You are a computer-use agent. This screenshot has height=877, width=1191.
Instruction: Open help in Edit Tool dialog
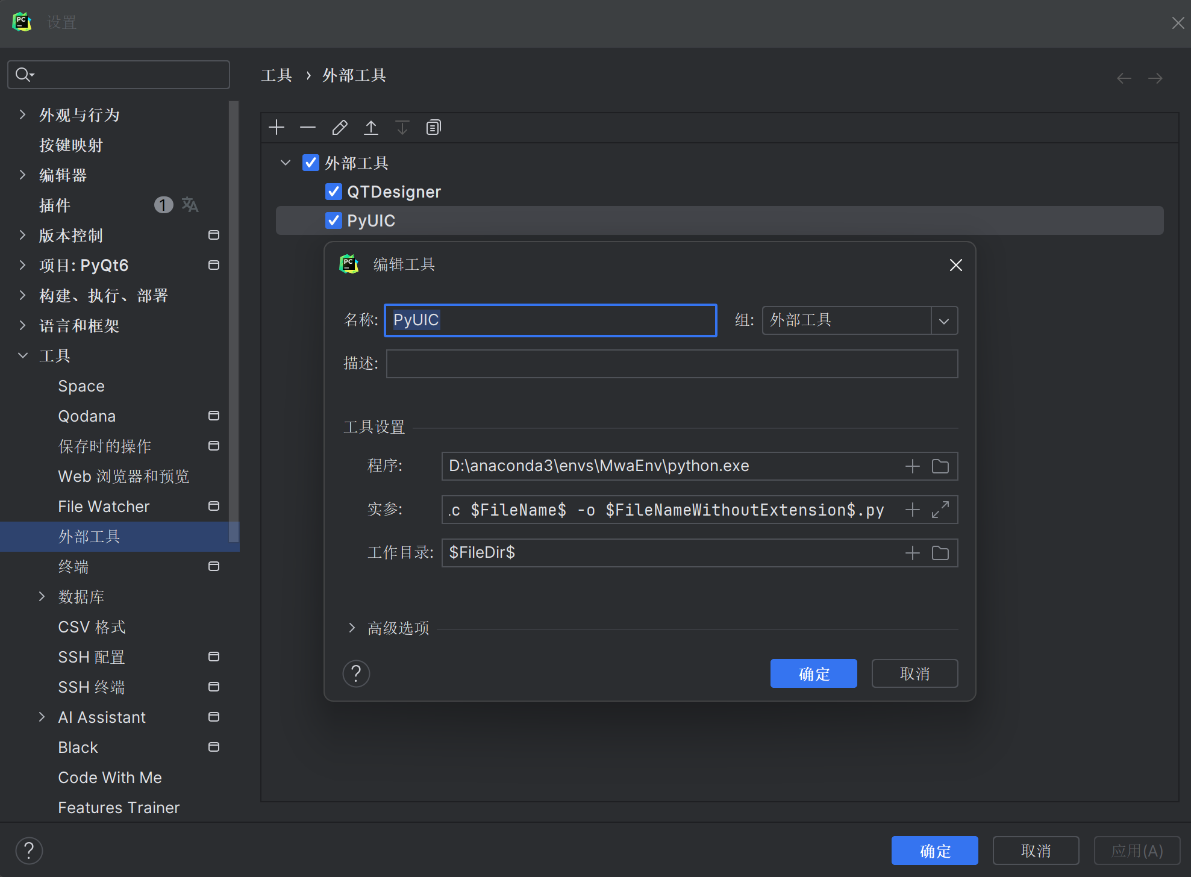pyautogui.click(x=356, y=673)
